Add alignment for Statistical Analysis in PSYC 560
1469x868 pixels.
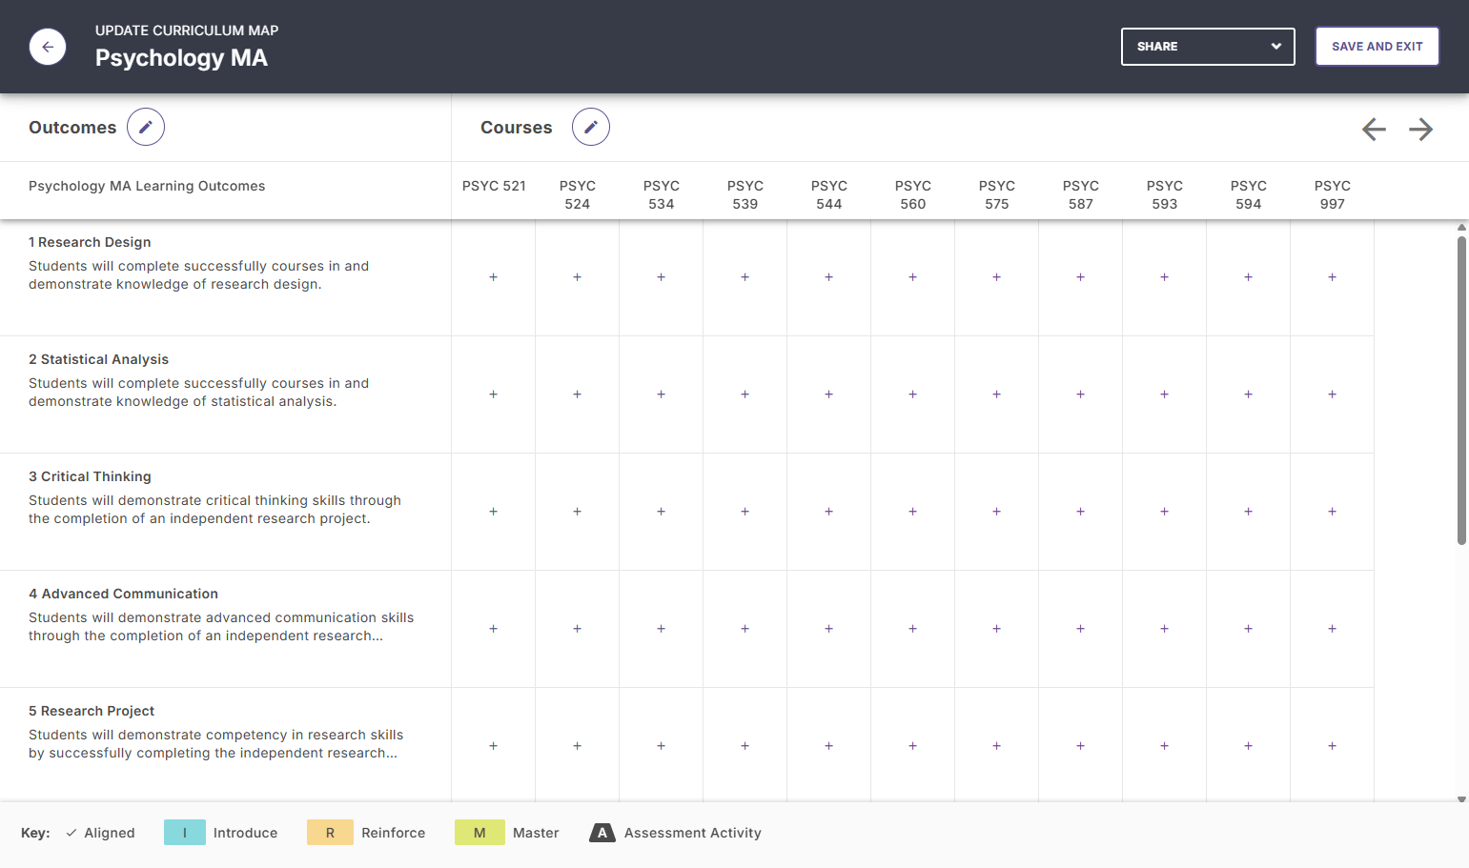(913, 394)
